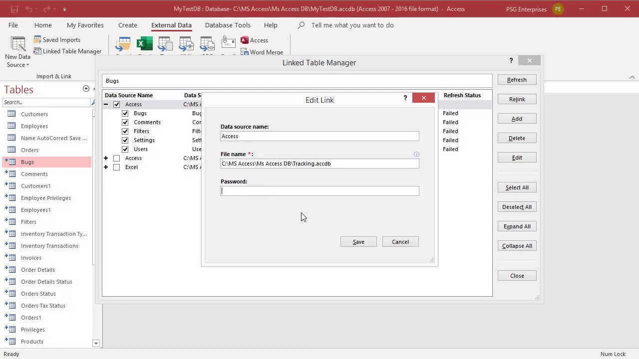
Task: Collapse the first Access data source node
Action: click(x=106, y=104)
